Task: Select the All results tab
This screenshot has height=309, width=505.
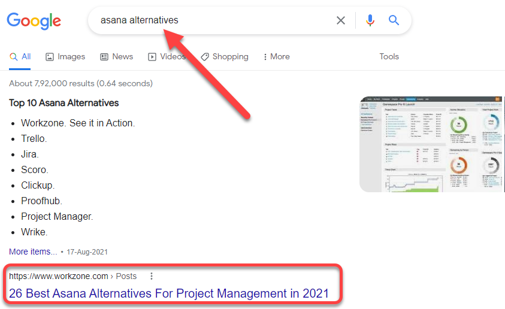Action: [20, 57]
